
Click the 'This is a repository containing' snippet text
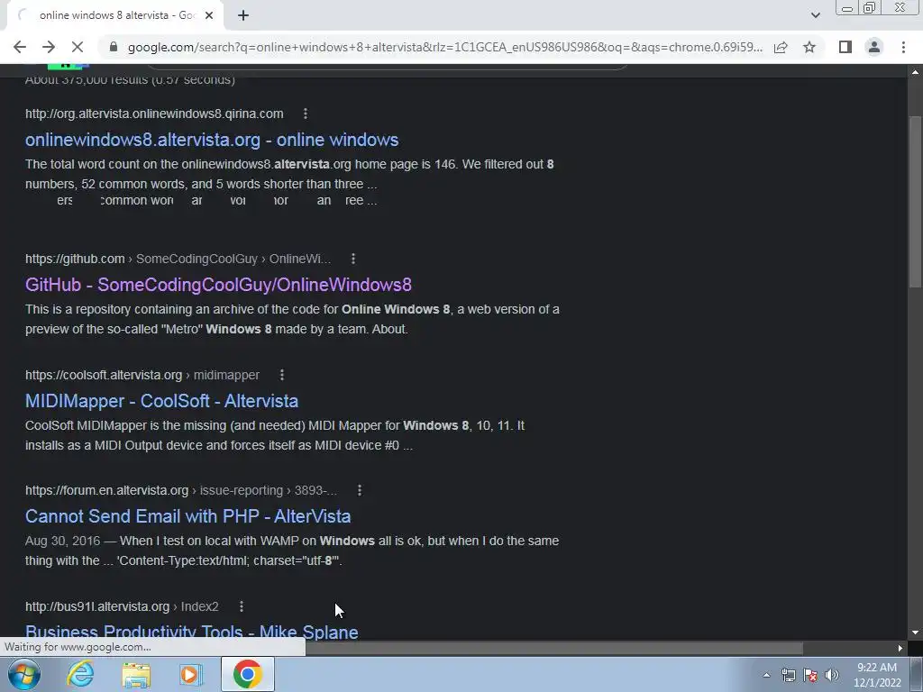pos(292,319)
